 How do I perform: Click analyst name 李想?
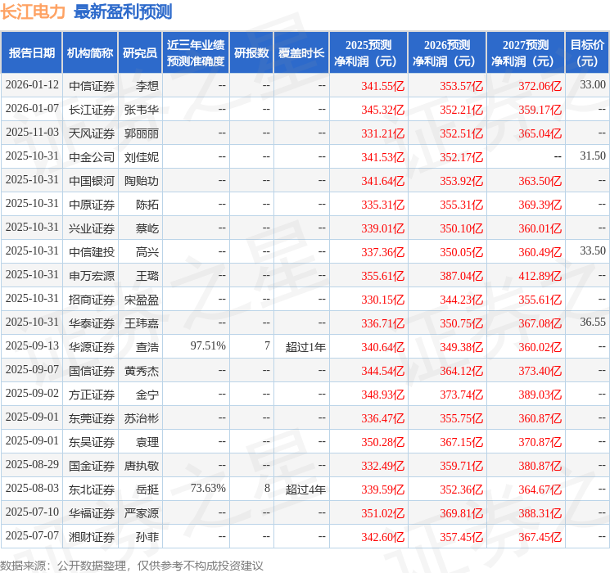(147, 86)
